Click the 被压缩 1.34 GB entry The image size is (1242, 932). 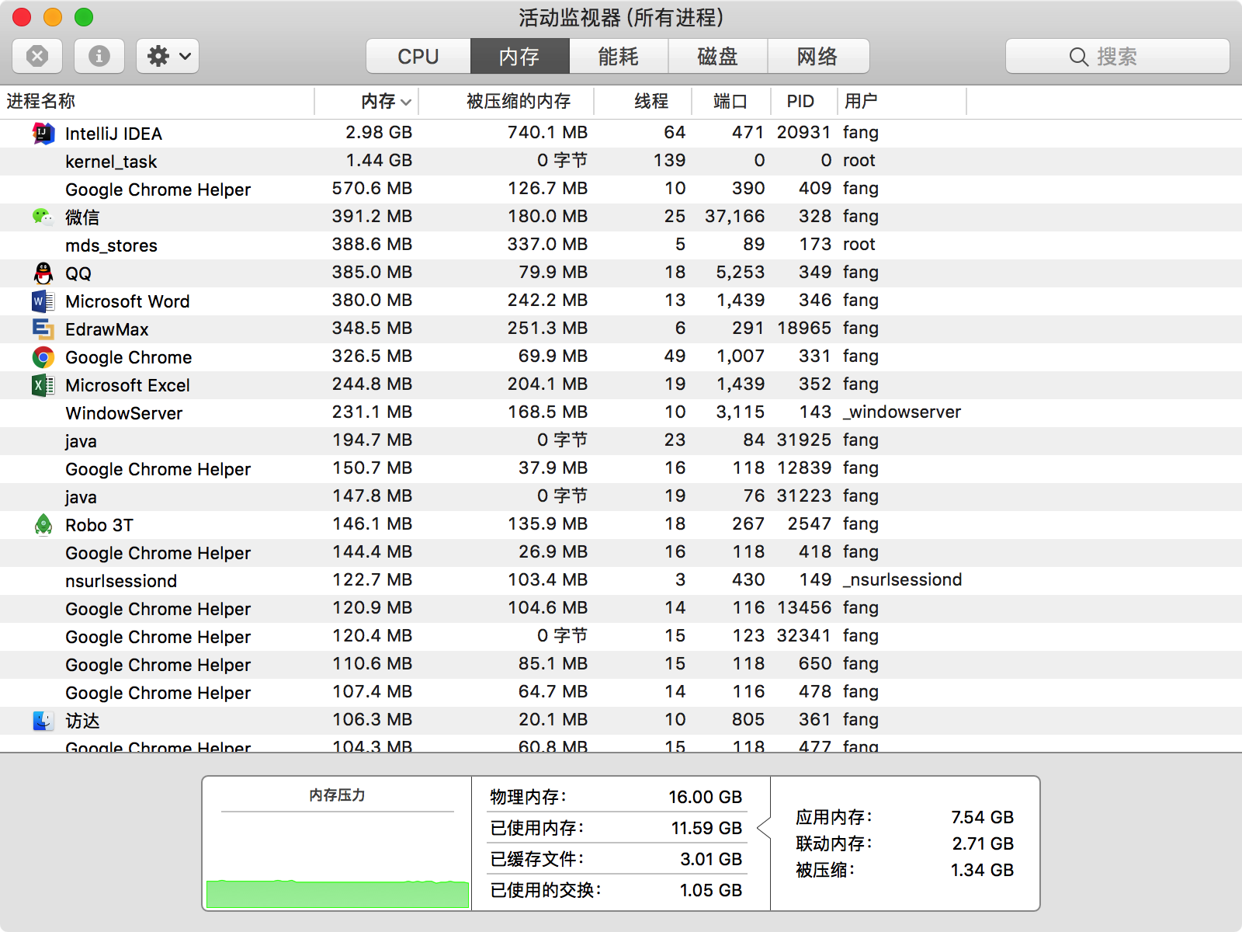pos(905,871)
